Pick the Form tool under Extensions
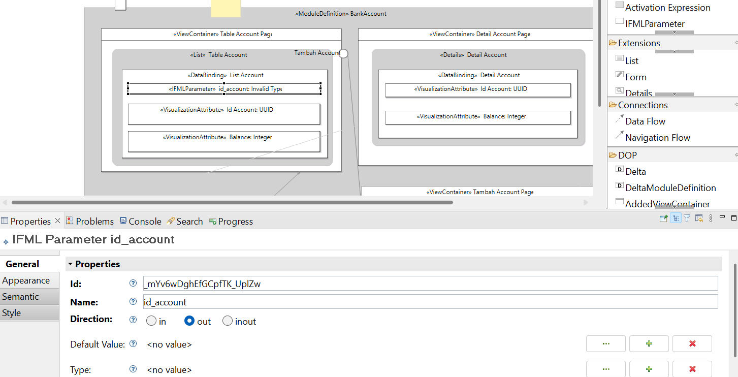Image resolution: width=738 pixels, height=377 pixels. point(631,77)
